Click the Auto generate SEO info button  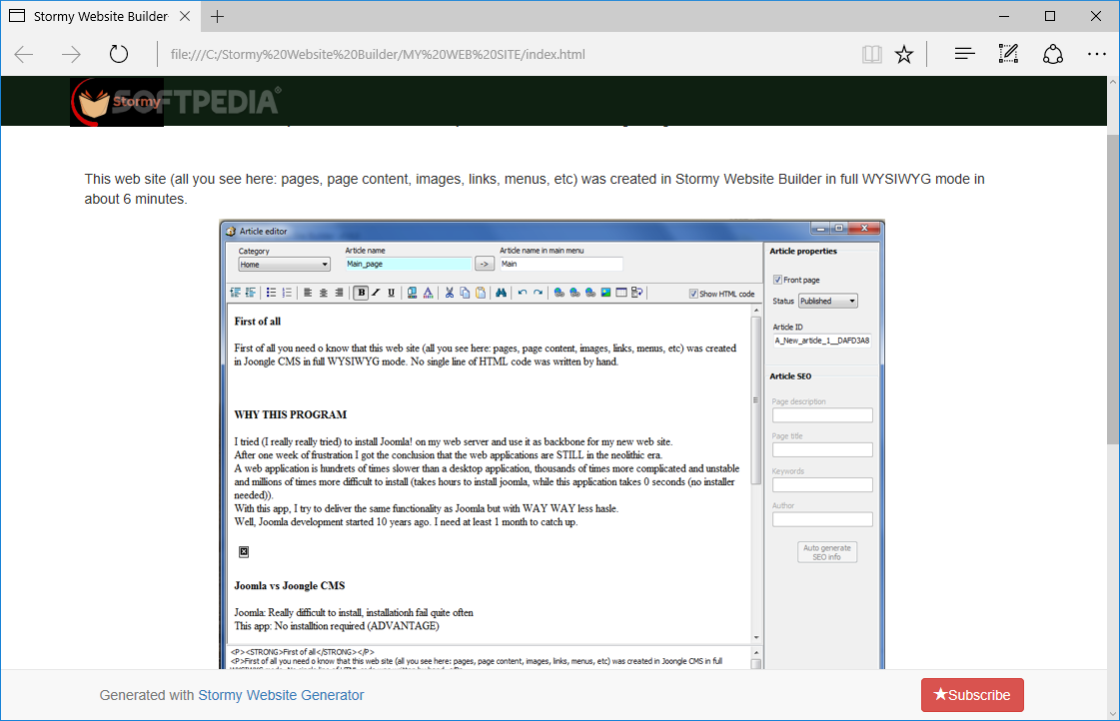[827, 552]
